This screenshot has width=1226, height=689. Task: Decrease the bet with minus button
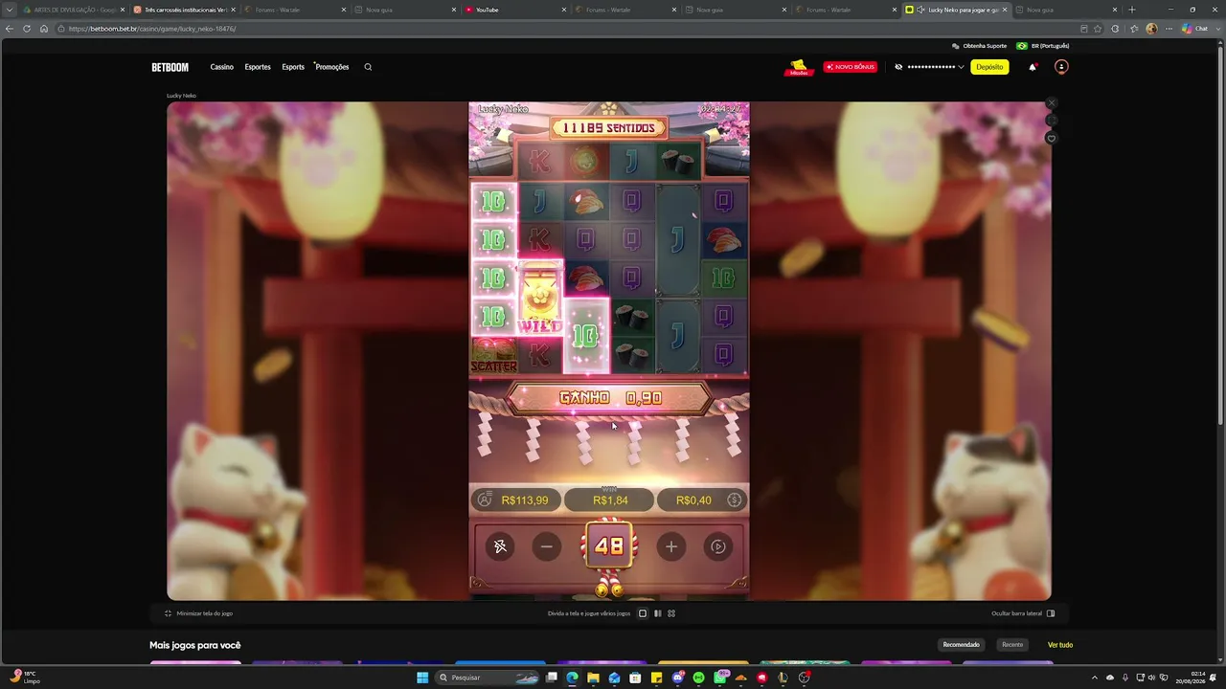(547, 546)
